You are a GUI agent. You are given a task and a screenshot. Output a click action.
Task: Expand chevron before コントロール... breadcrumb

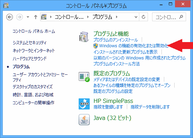(51, 17)
